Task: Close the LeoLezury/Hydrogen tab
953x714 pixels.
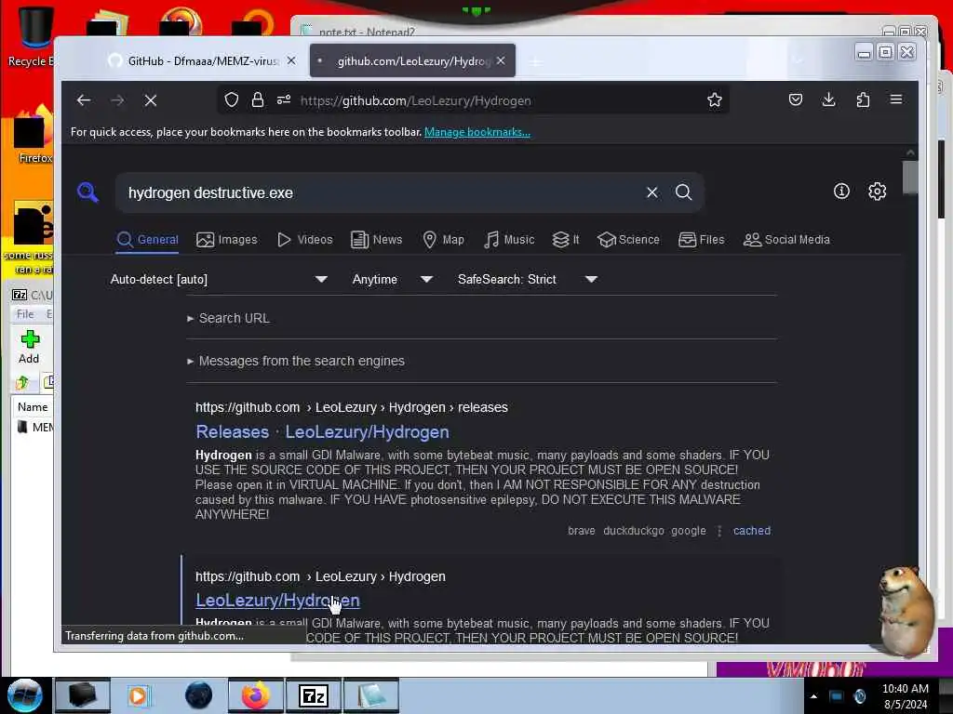Action: (500, 60)
